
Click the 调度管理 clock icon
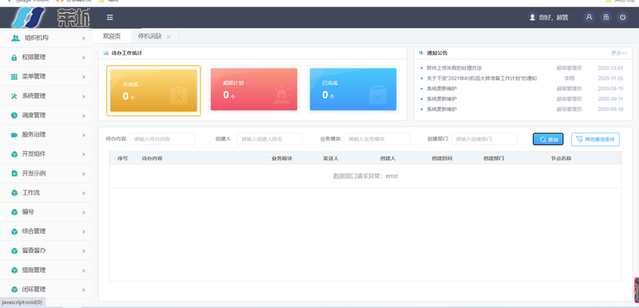coord(14,115)
